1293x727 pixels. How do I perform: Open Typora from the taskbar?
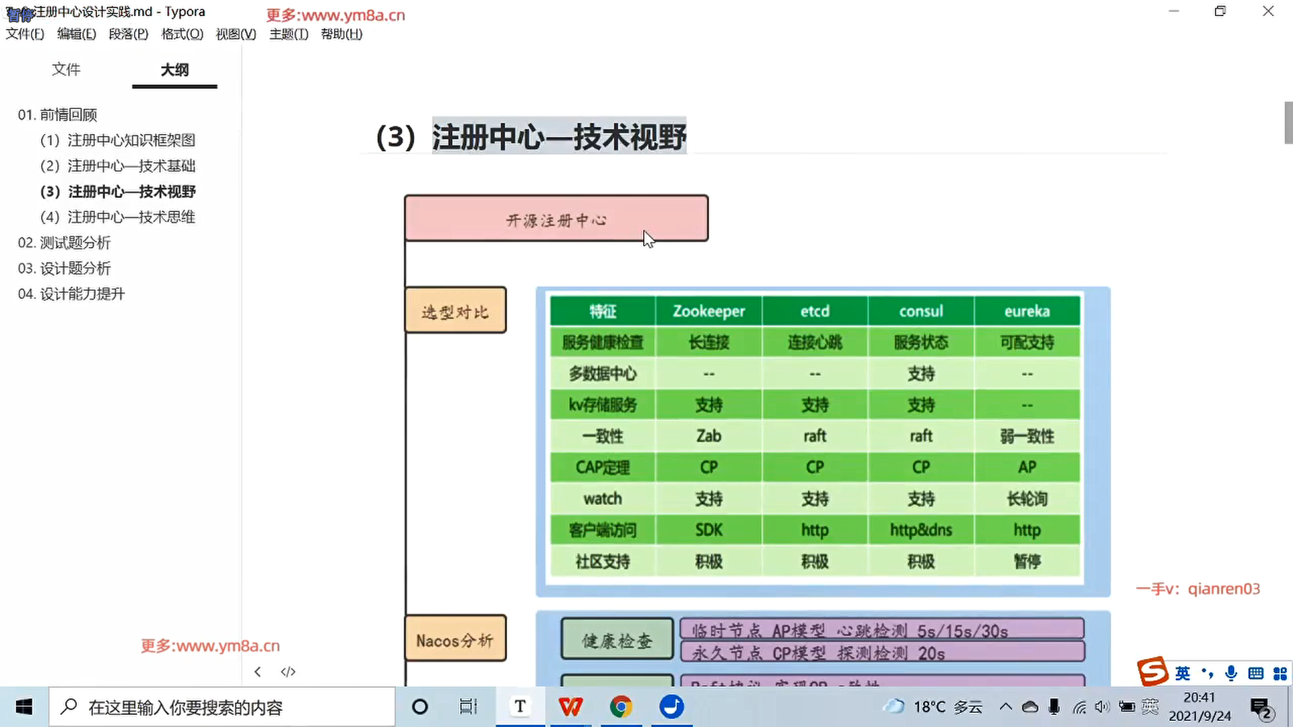tap(520, 707)
